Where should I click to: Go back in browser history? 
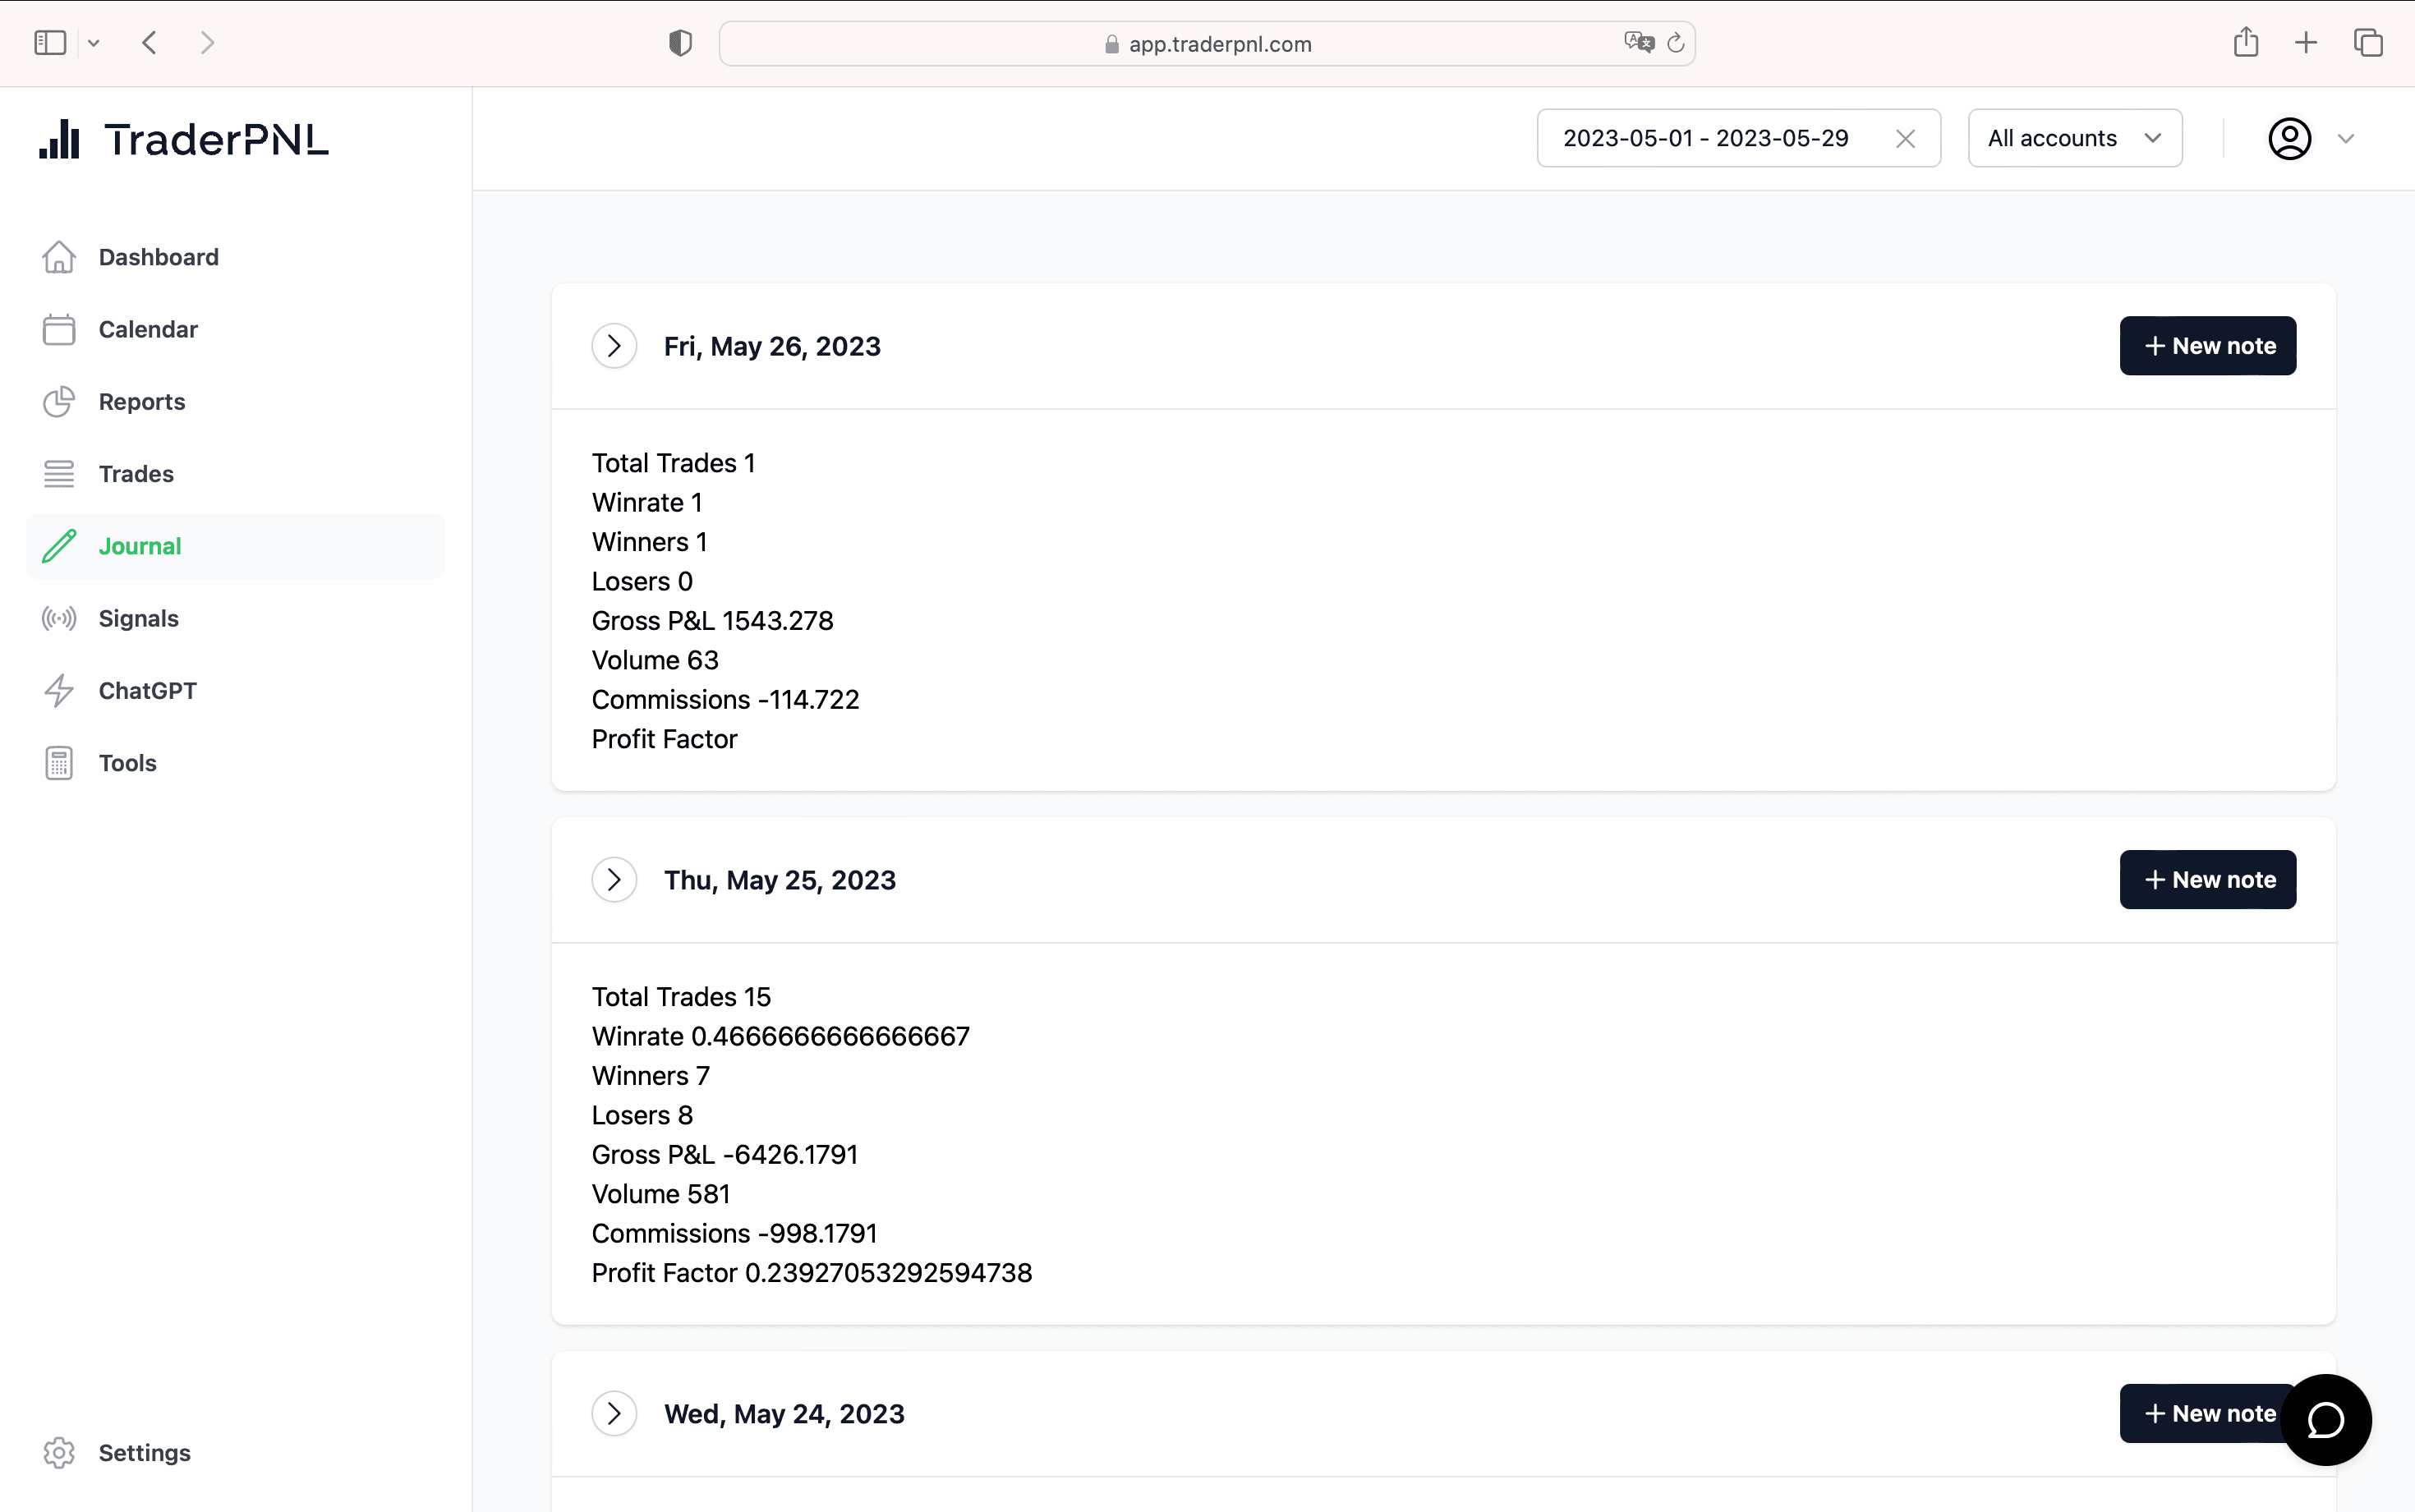(150, 43)
